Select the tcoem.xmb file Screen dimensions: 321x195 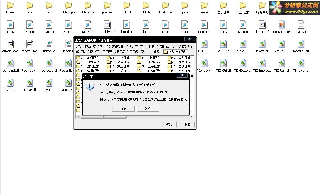tap(30, 46)
